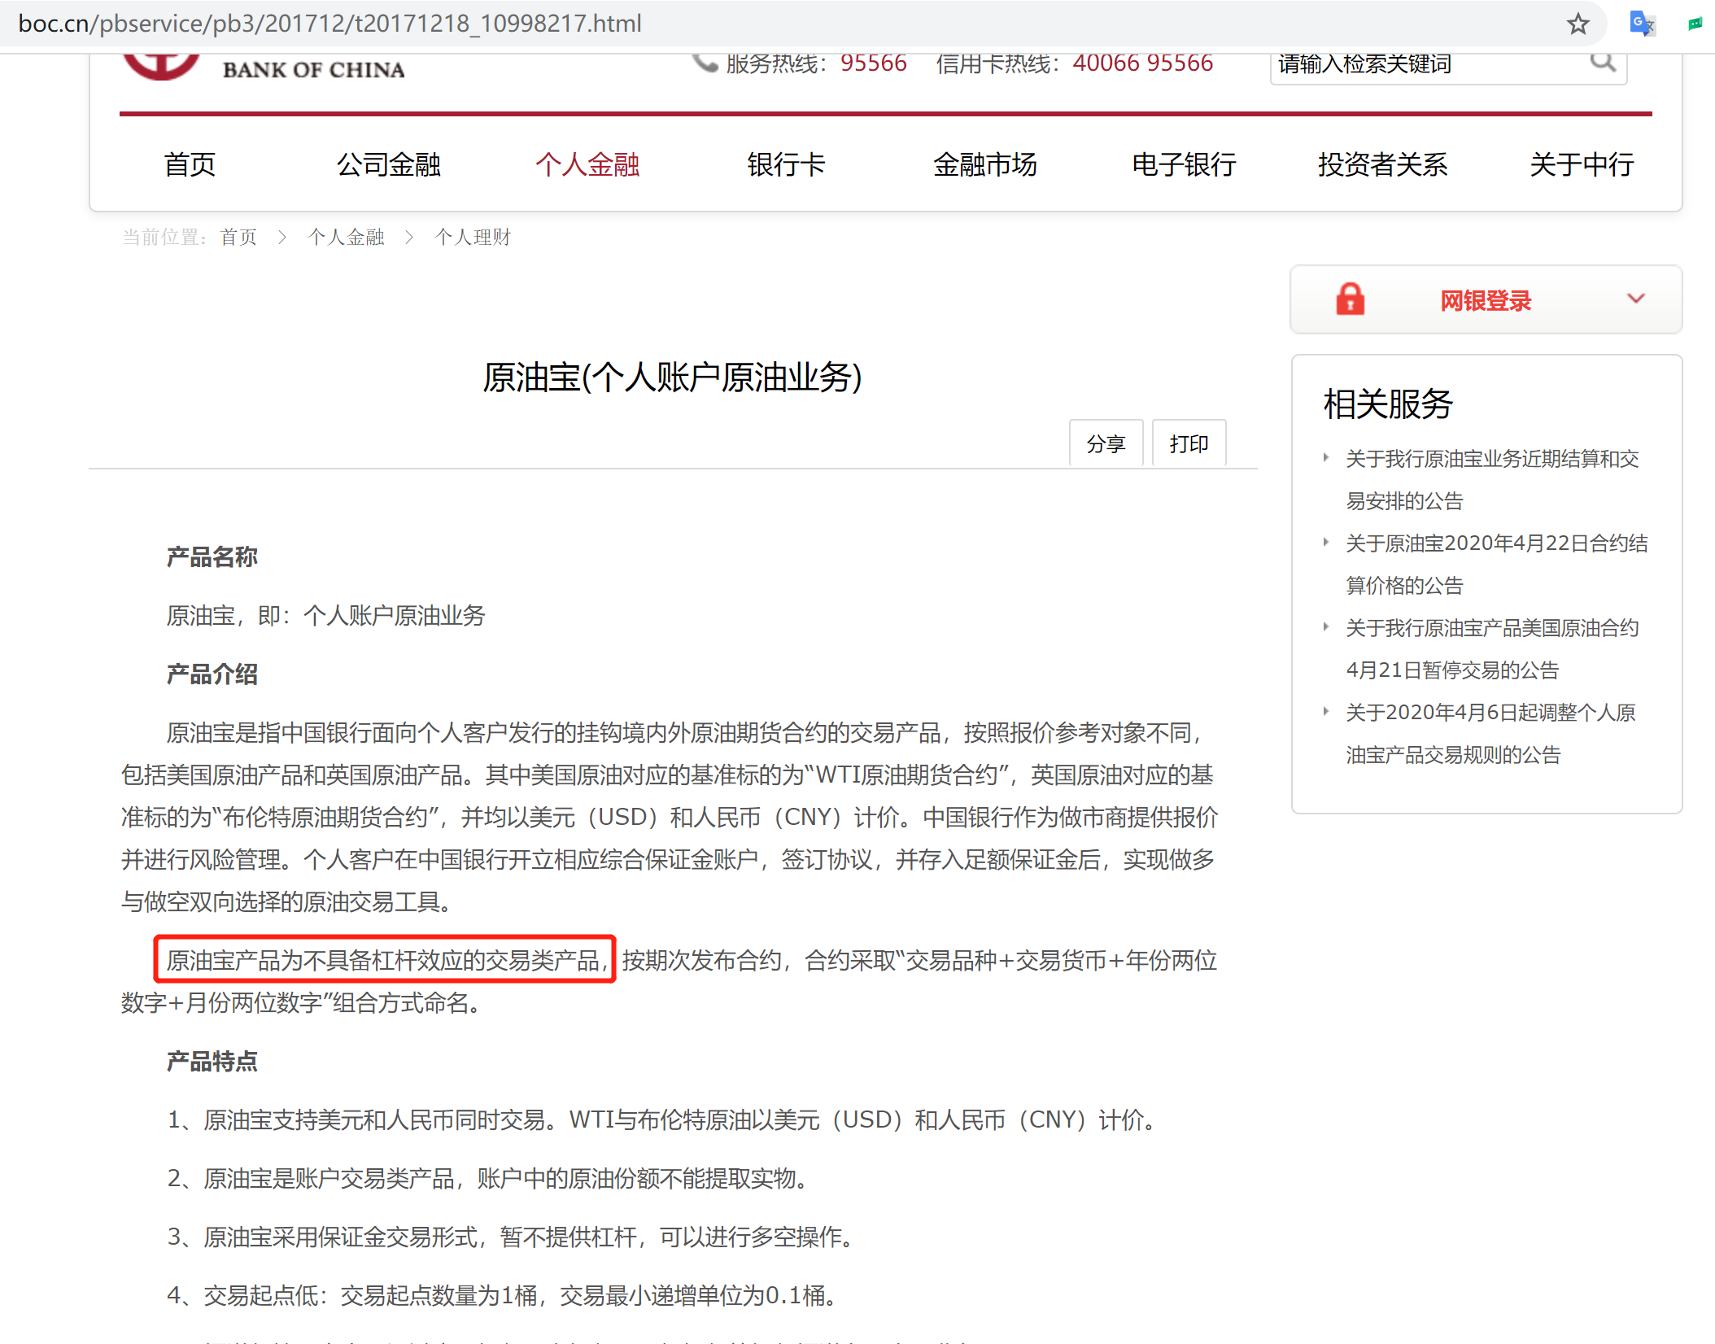Click the search keyword input field

[1428, 63]
